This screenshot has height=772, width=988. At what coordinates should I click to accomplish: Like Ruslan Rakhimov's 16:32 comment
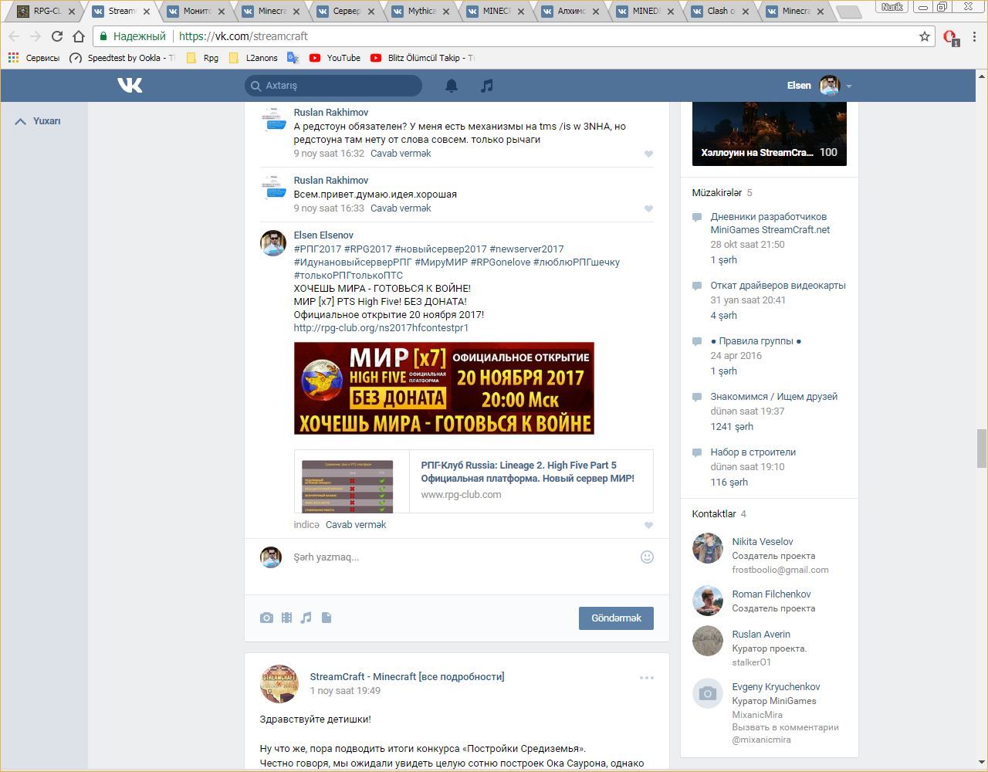coord(648,154)
